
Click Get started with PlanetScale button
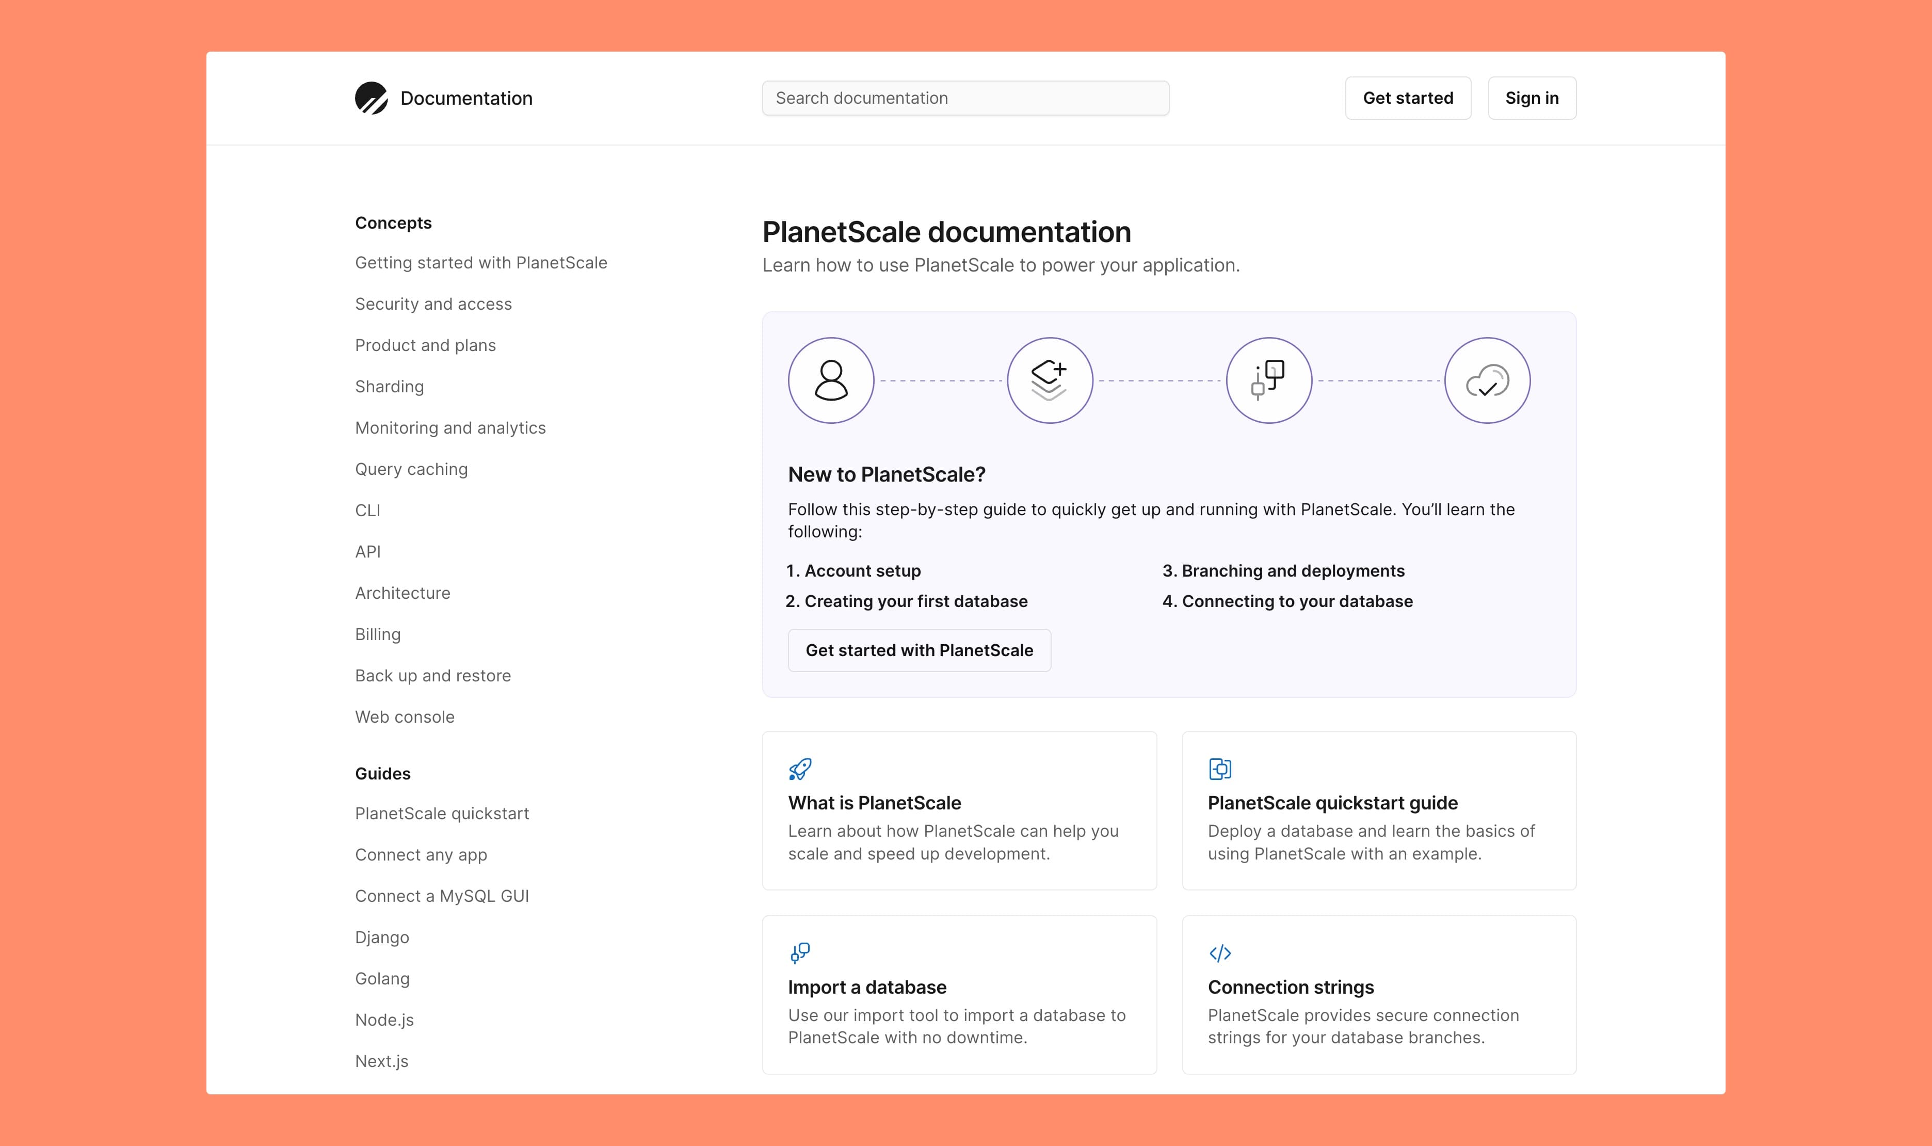919,650
